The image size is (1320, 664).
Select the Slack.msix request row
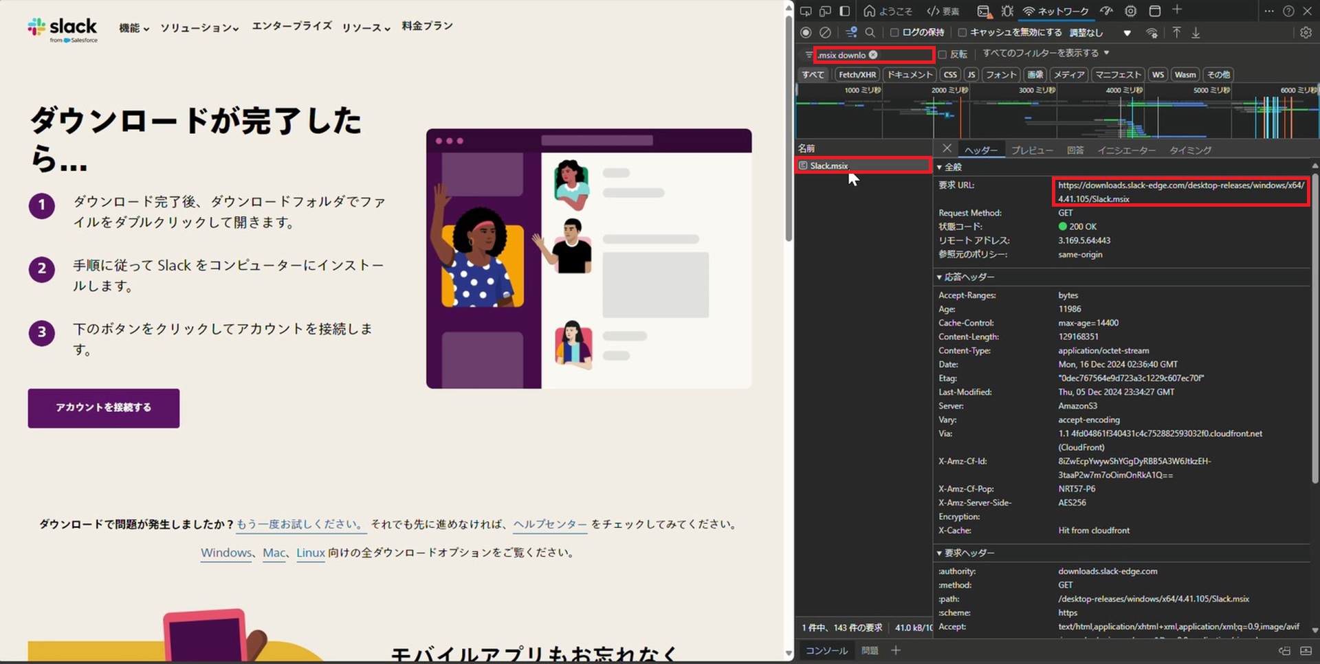coord(863,165)
